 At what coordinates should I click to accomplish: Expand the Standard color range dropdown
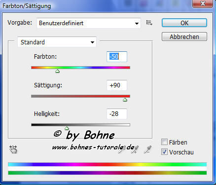pos(57,42)
